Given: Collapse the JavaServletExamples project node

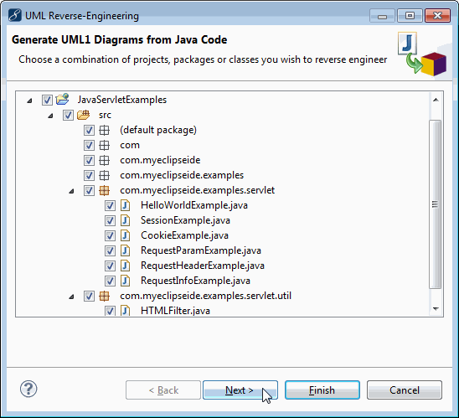Looking at the screenshot, I should [x=29, y=101].
